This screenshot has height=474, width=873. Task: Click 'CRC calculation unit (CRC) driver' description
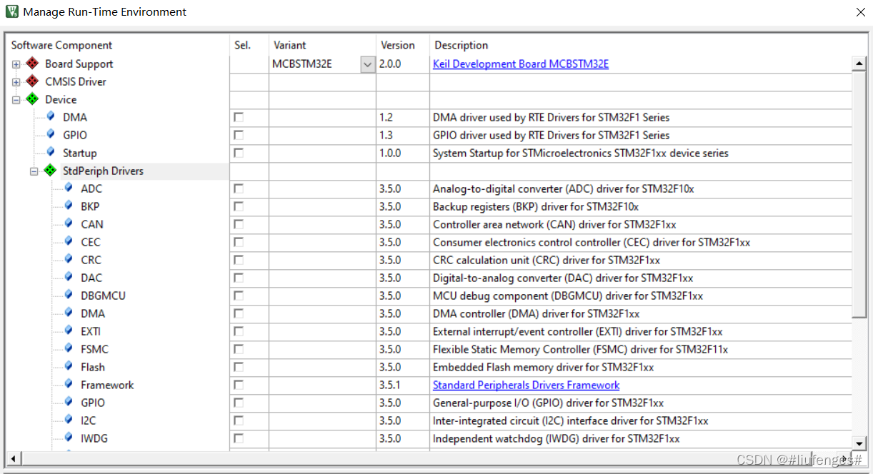tap(547, 260)
